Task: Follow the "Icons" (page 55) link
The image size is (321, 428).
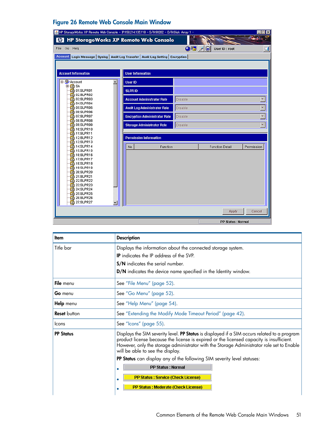Action: coord(145,324)
